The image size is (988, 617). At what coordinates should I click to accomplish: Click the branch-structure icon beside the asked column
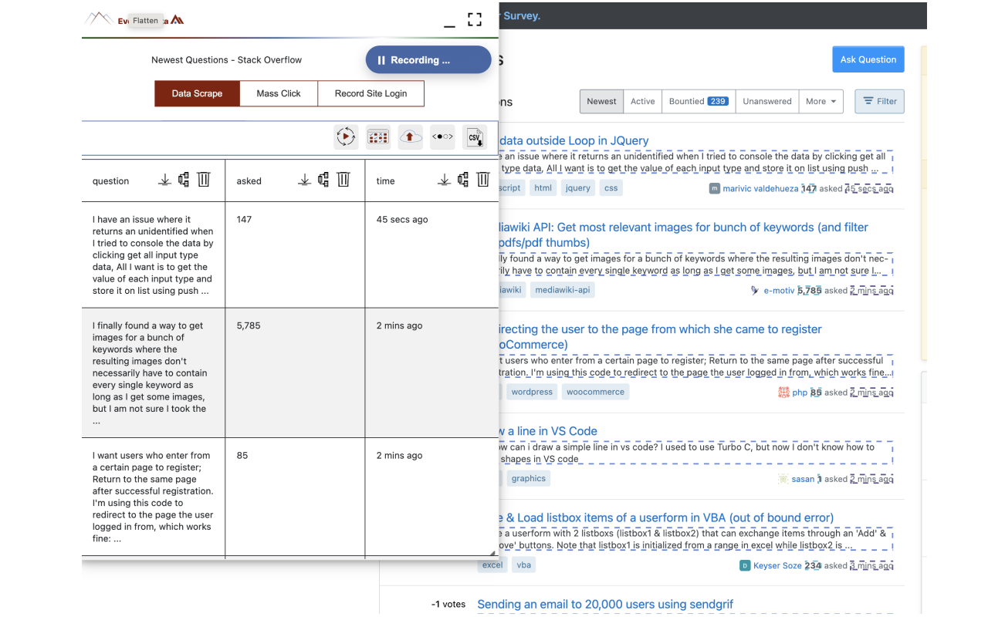[x=323, y=179]
